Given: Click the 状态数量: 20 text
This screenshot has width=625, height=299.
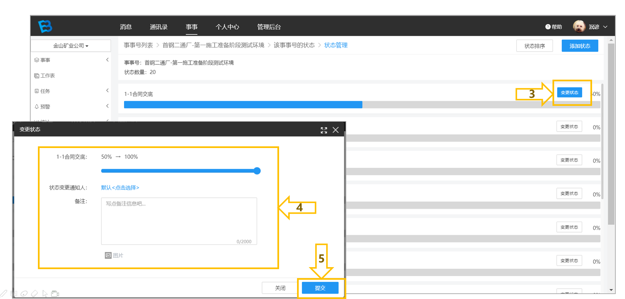Looking at the screenshot, I should (x=140, y=72).
